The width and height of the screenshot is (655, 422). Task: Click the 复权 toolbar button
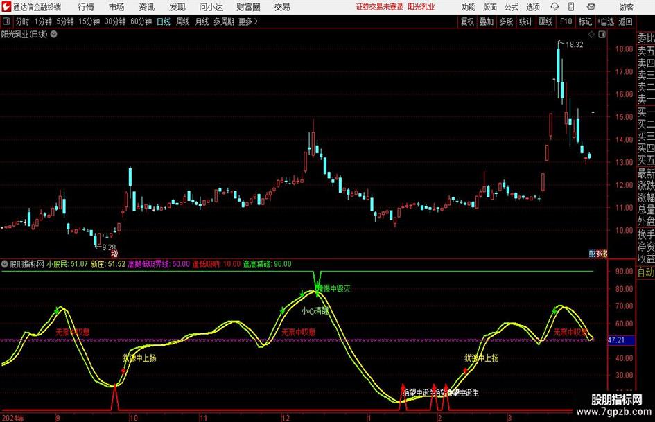[467, 21]
